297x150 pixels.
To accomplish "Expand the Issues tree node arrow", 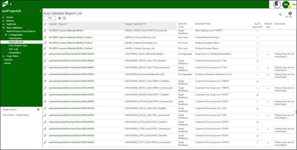I will point(3,17).
